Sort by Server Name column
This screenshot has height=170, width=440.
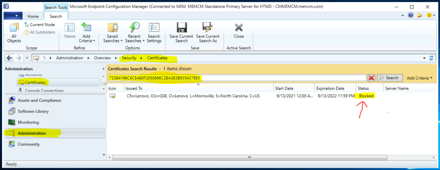410,88
